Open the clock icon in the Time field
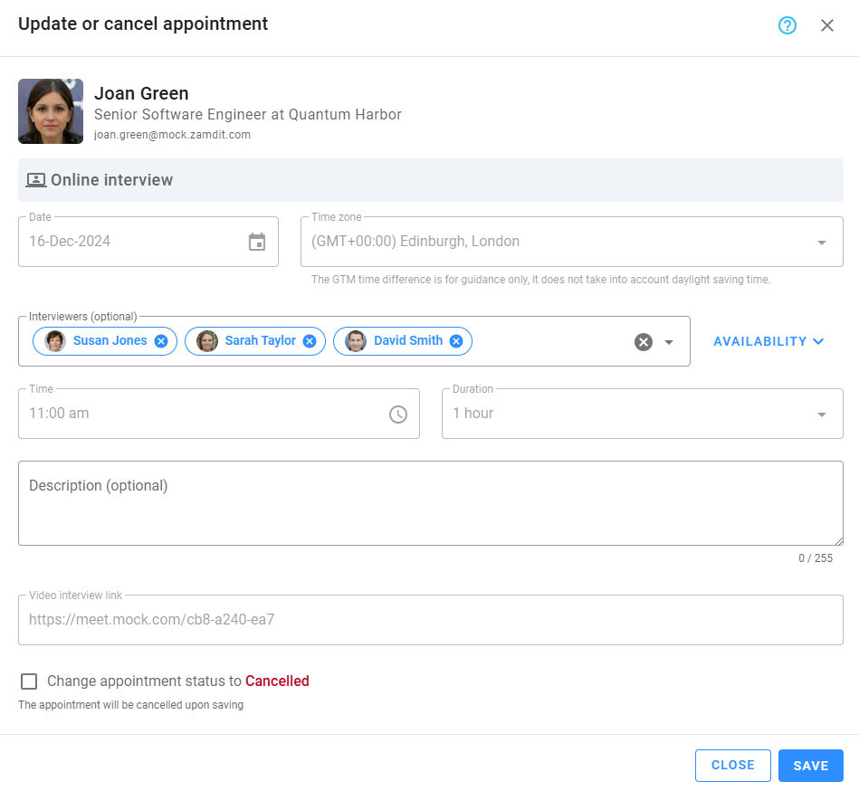The image size is (859, 791). click(x=398, y=415)
